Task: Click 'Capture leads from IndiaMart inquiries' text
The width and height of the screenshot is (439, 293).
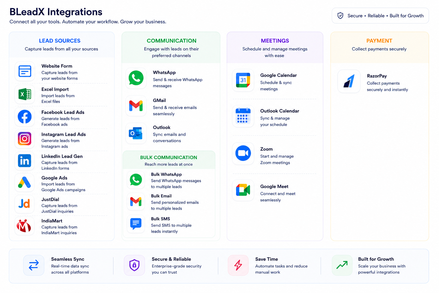Action: [59, 230]
